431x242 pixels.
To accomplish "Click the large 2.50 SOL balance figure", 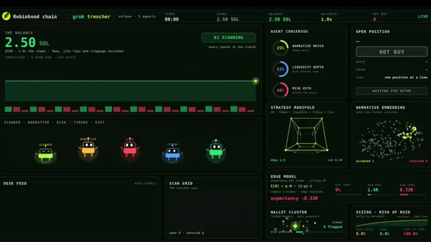I will point(27,43).
